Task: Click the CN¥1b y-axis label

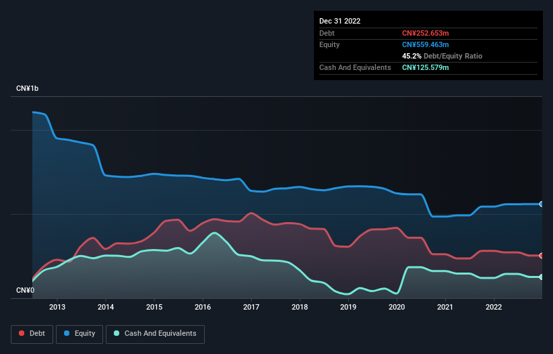Action: (x=27, y=88)
